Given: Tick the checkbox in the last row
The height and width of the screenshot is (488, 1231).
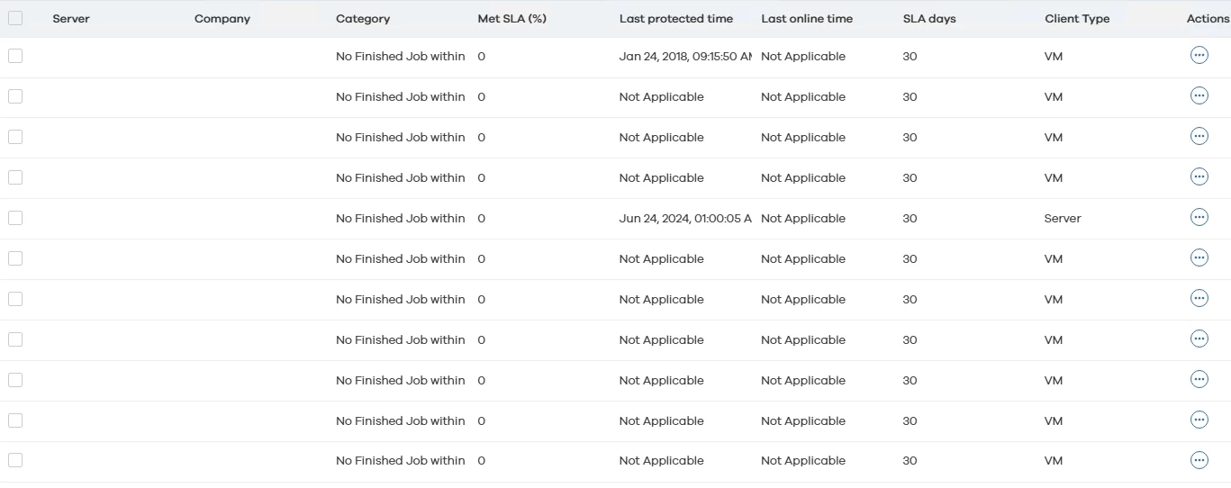Looking at the screenshot, I should point(15,460).
